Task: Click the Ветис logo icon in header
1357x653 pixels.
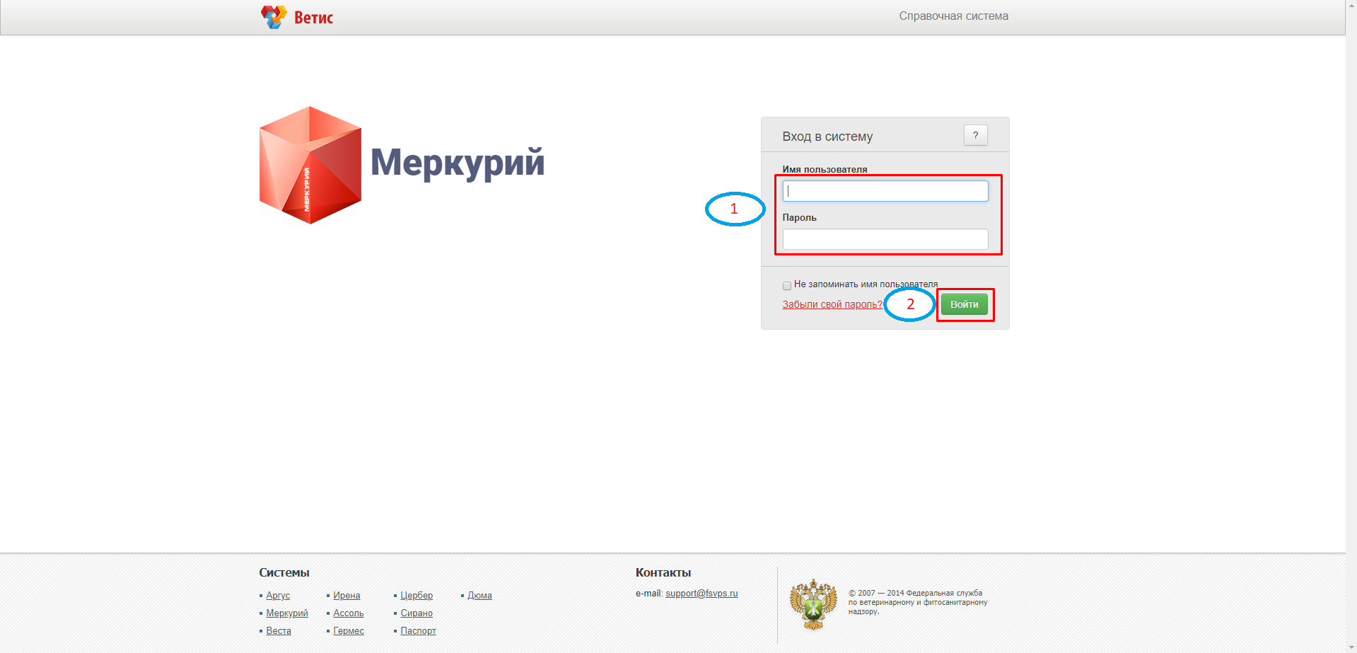Action: pyautogui.click(x=274, y=17)
